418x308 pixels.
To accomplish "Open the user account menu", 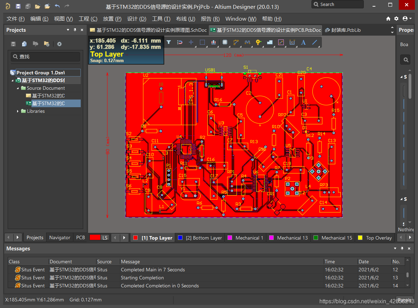I will 407,19.
